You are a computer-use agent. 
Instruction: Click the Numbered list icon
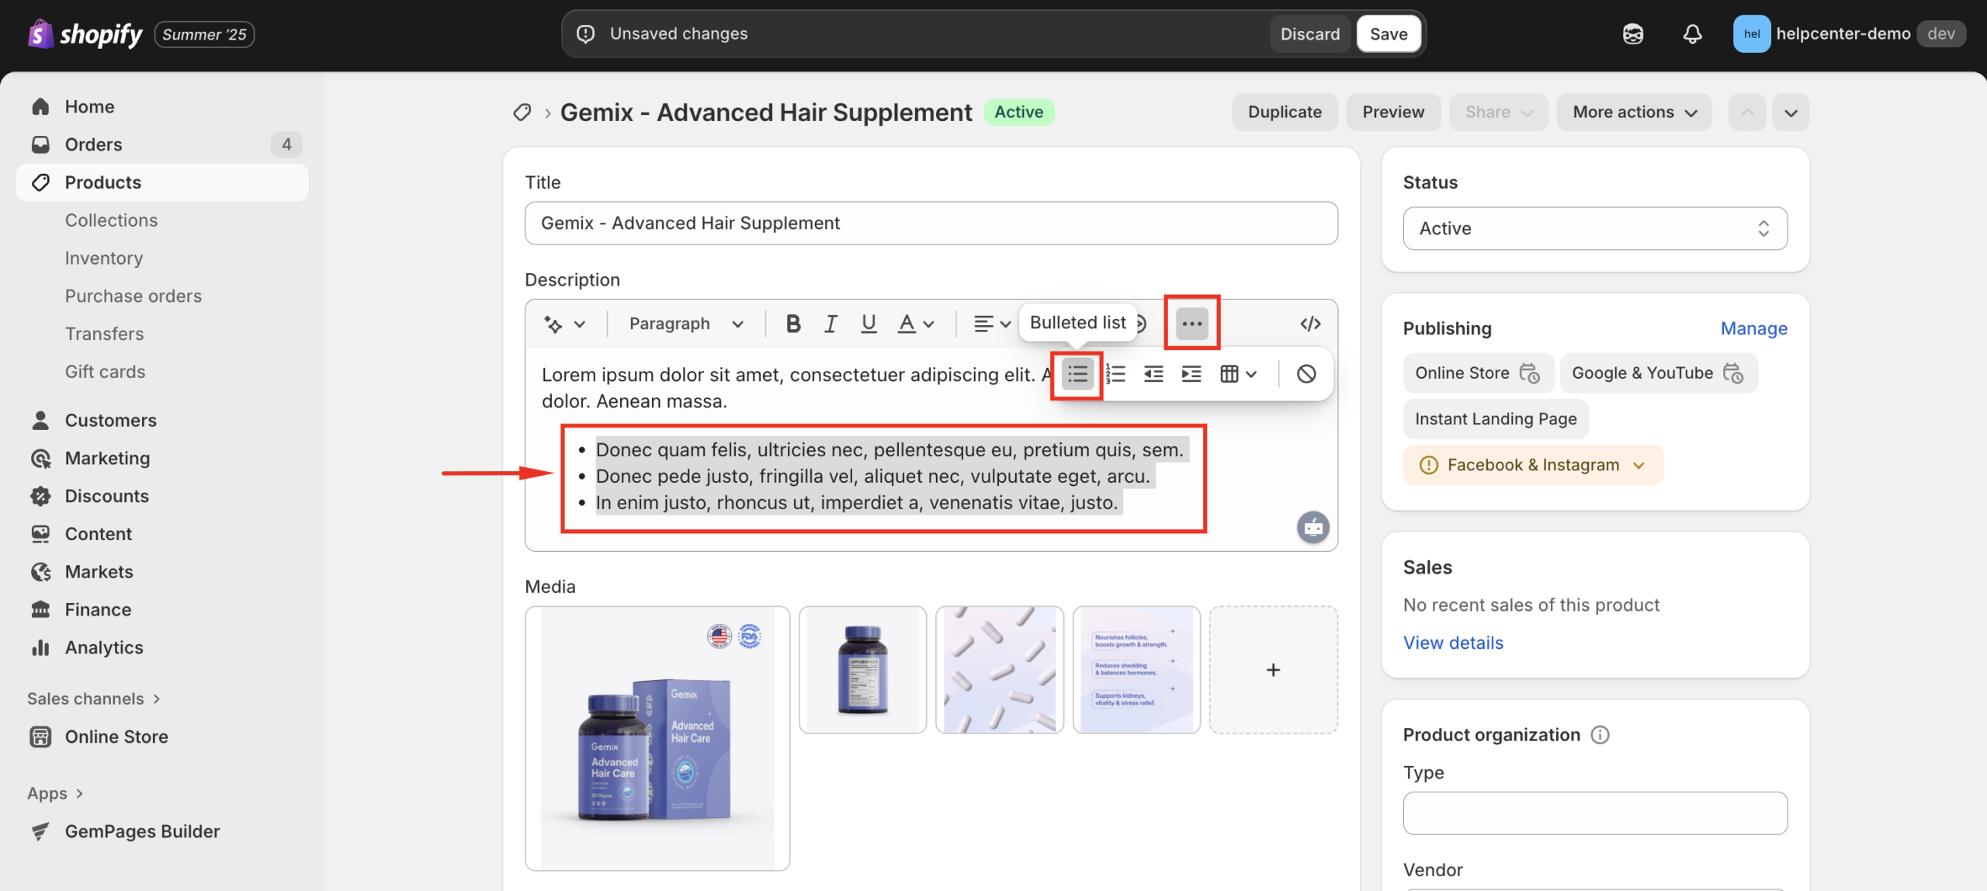coord(1115,374)
